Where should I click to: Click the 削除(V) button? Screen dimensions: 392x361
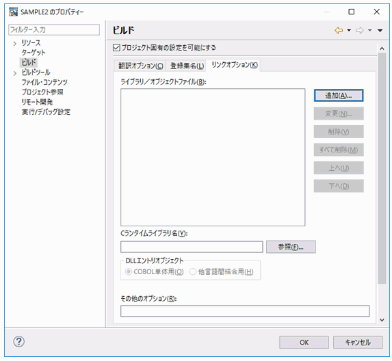tap(339, 132)
